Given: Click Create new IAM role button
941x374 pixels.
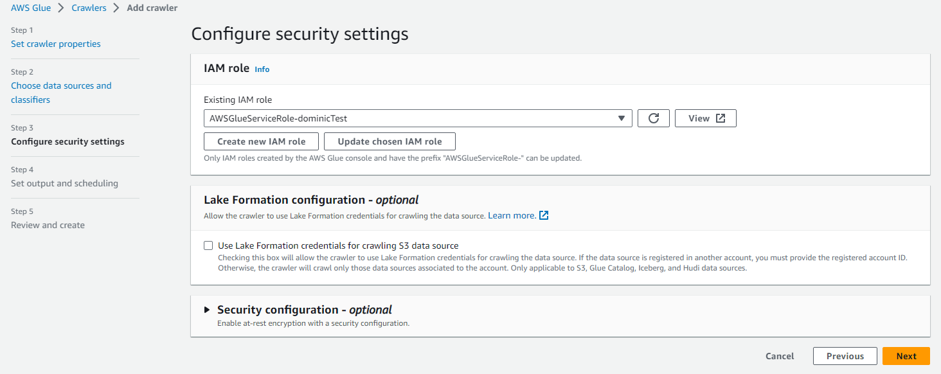Looking at the screenshot, I should coord(261,141).
